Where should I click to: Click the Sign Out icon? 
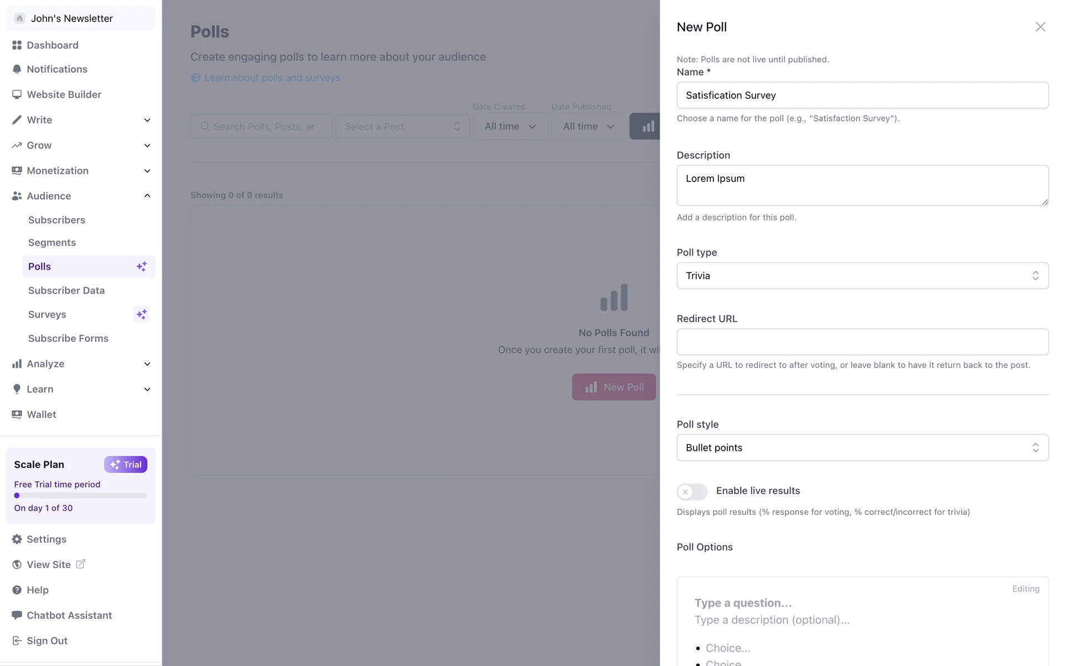17,640
